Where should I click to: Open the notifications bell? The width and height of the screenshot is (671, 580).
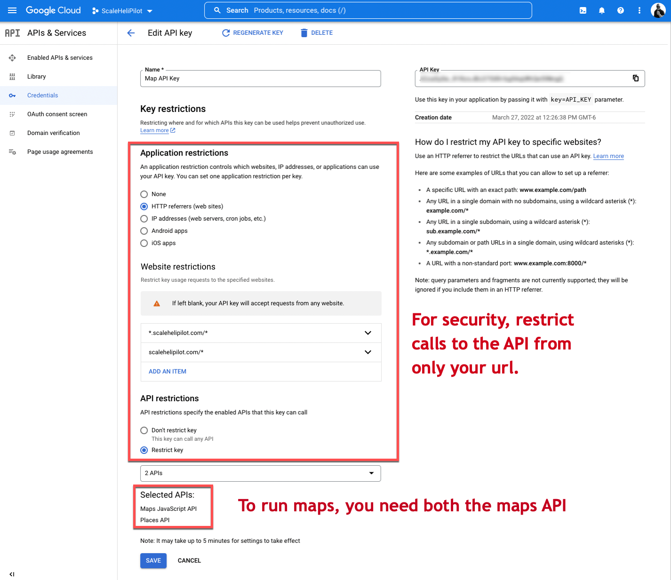click(x=601, y=10)
